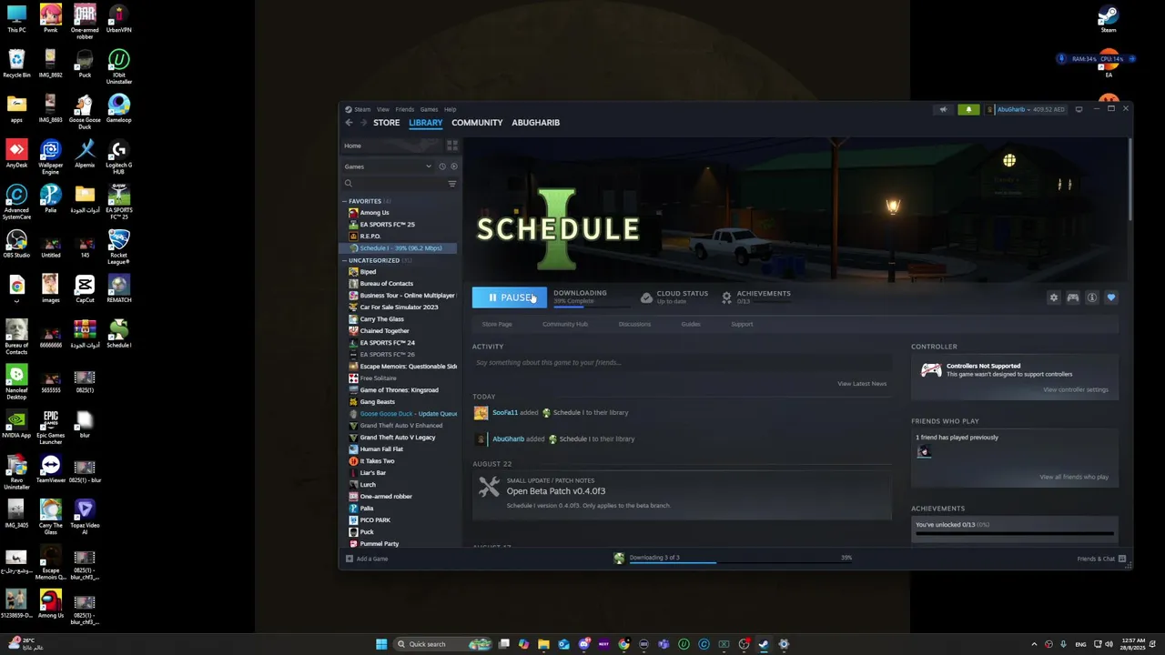Enter Big Picture mode via monitor icon
This screenshot has width=1165, height=655.
(x=1079, y=109)
